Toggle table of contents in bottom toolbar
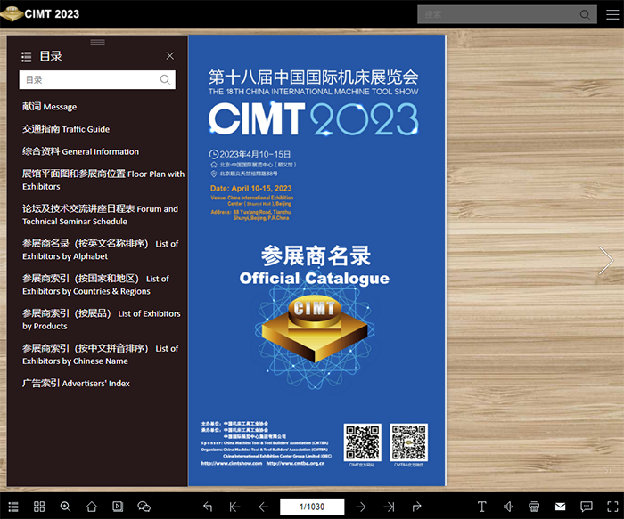 click(13, 507)
